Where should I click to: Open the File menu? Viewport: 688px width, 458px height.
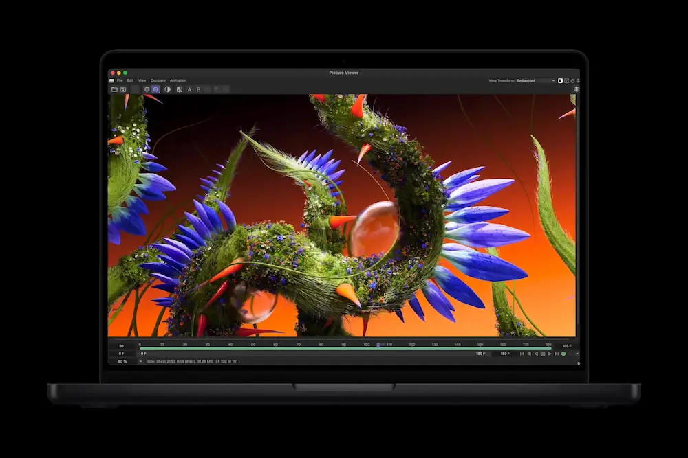(x=120, y=80)
